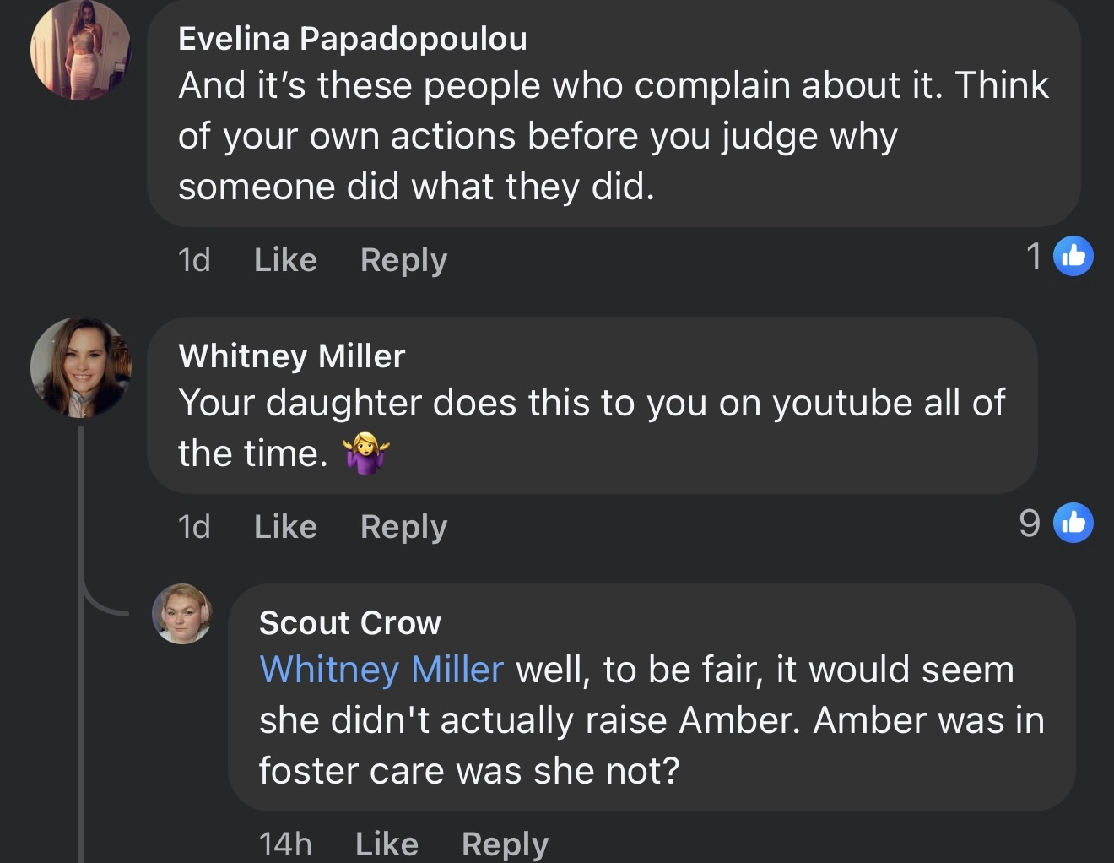
Task: Click the 1d timestamp on Whitney's comment
Action: 194,527
